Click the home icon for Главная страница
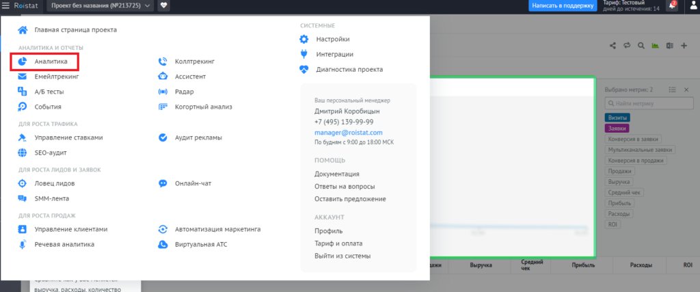The width and height of the screenshot is (700, 292). point(23,30)
